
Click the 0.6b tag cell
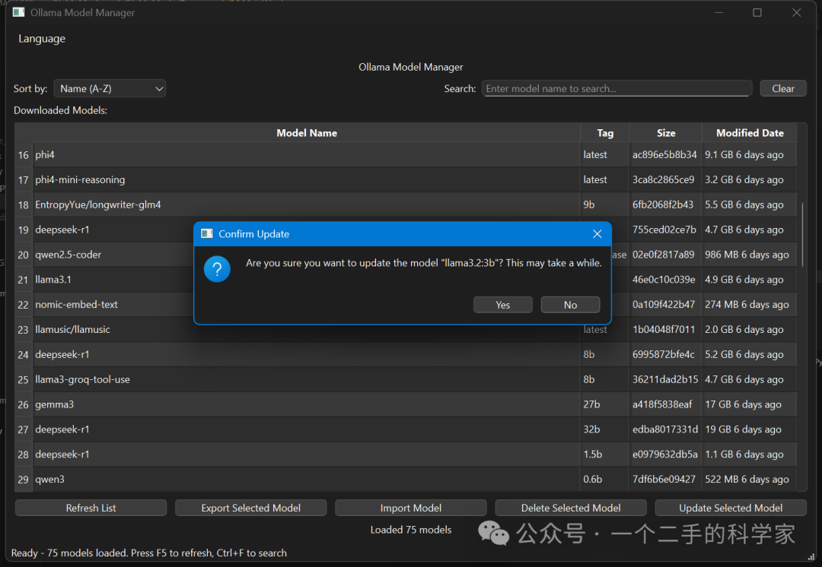605,479
